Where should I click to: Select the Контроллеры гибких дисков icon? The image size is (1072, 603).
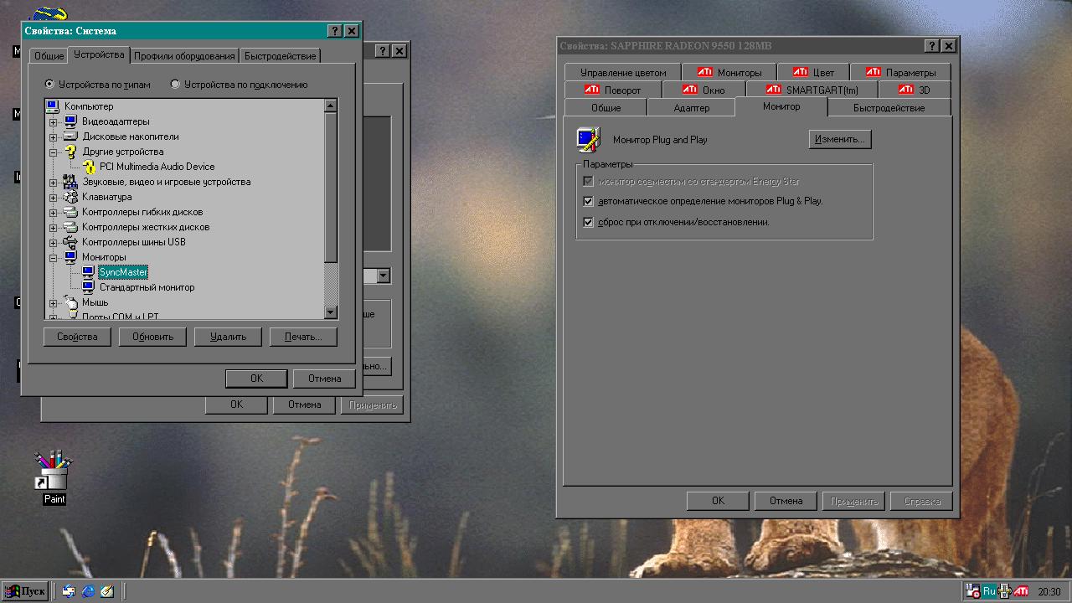pos(70,212)
